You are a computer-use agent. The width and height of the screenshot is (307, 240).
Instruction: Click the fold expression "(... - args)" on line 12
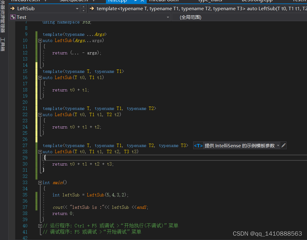tap(85, 53)
